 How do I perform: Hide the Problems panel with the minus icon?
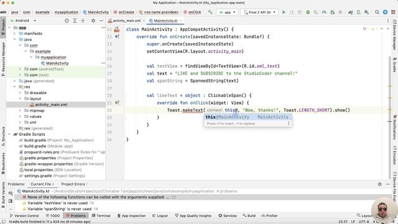[x=387, y=184]
